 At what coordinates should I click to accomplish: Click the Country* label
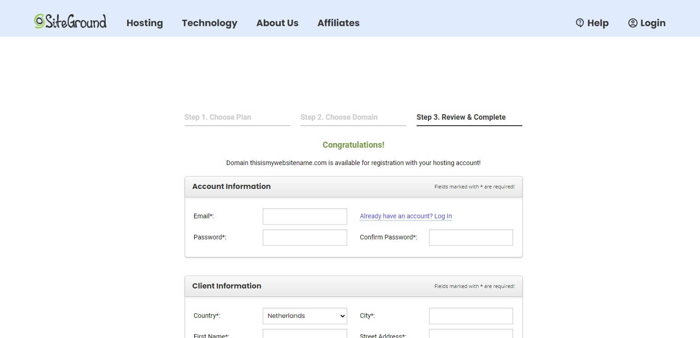click(207, 316)
